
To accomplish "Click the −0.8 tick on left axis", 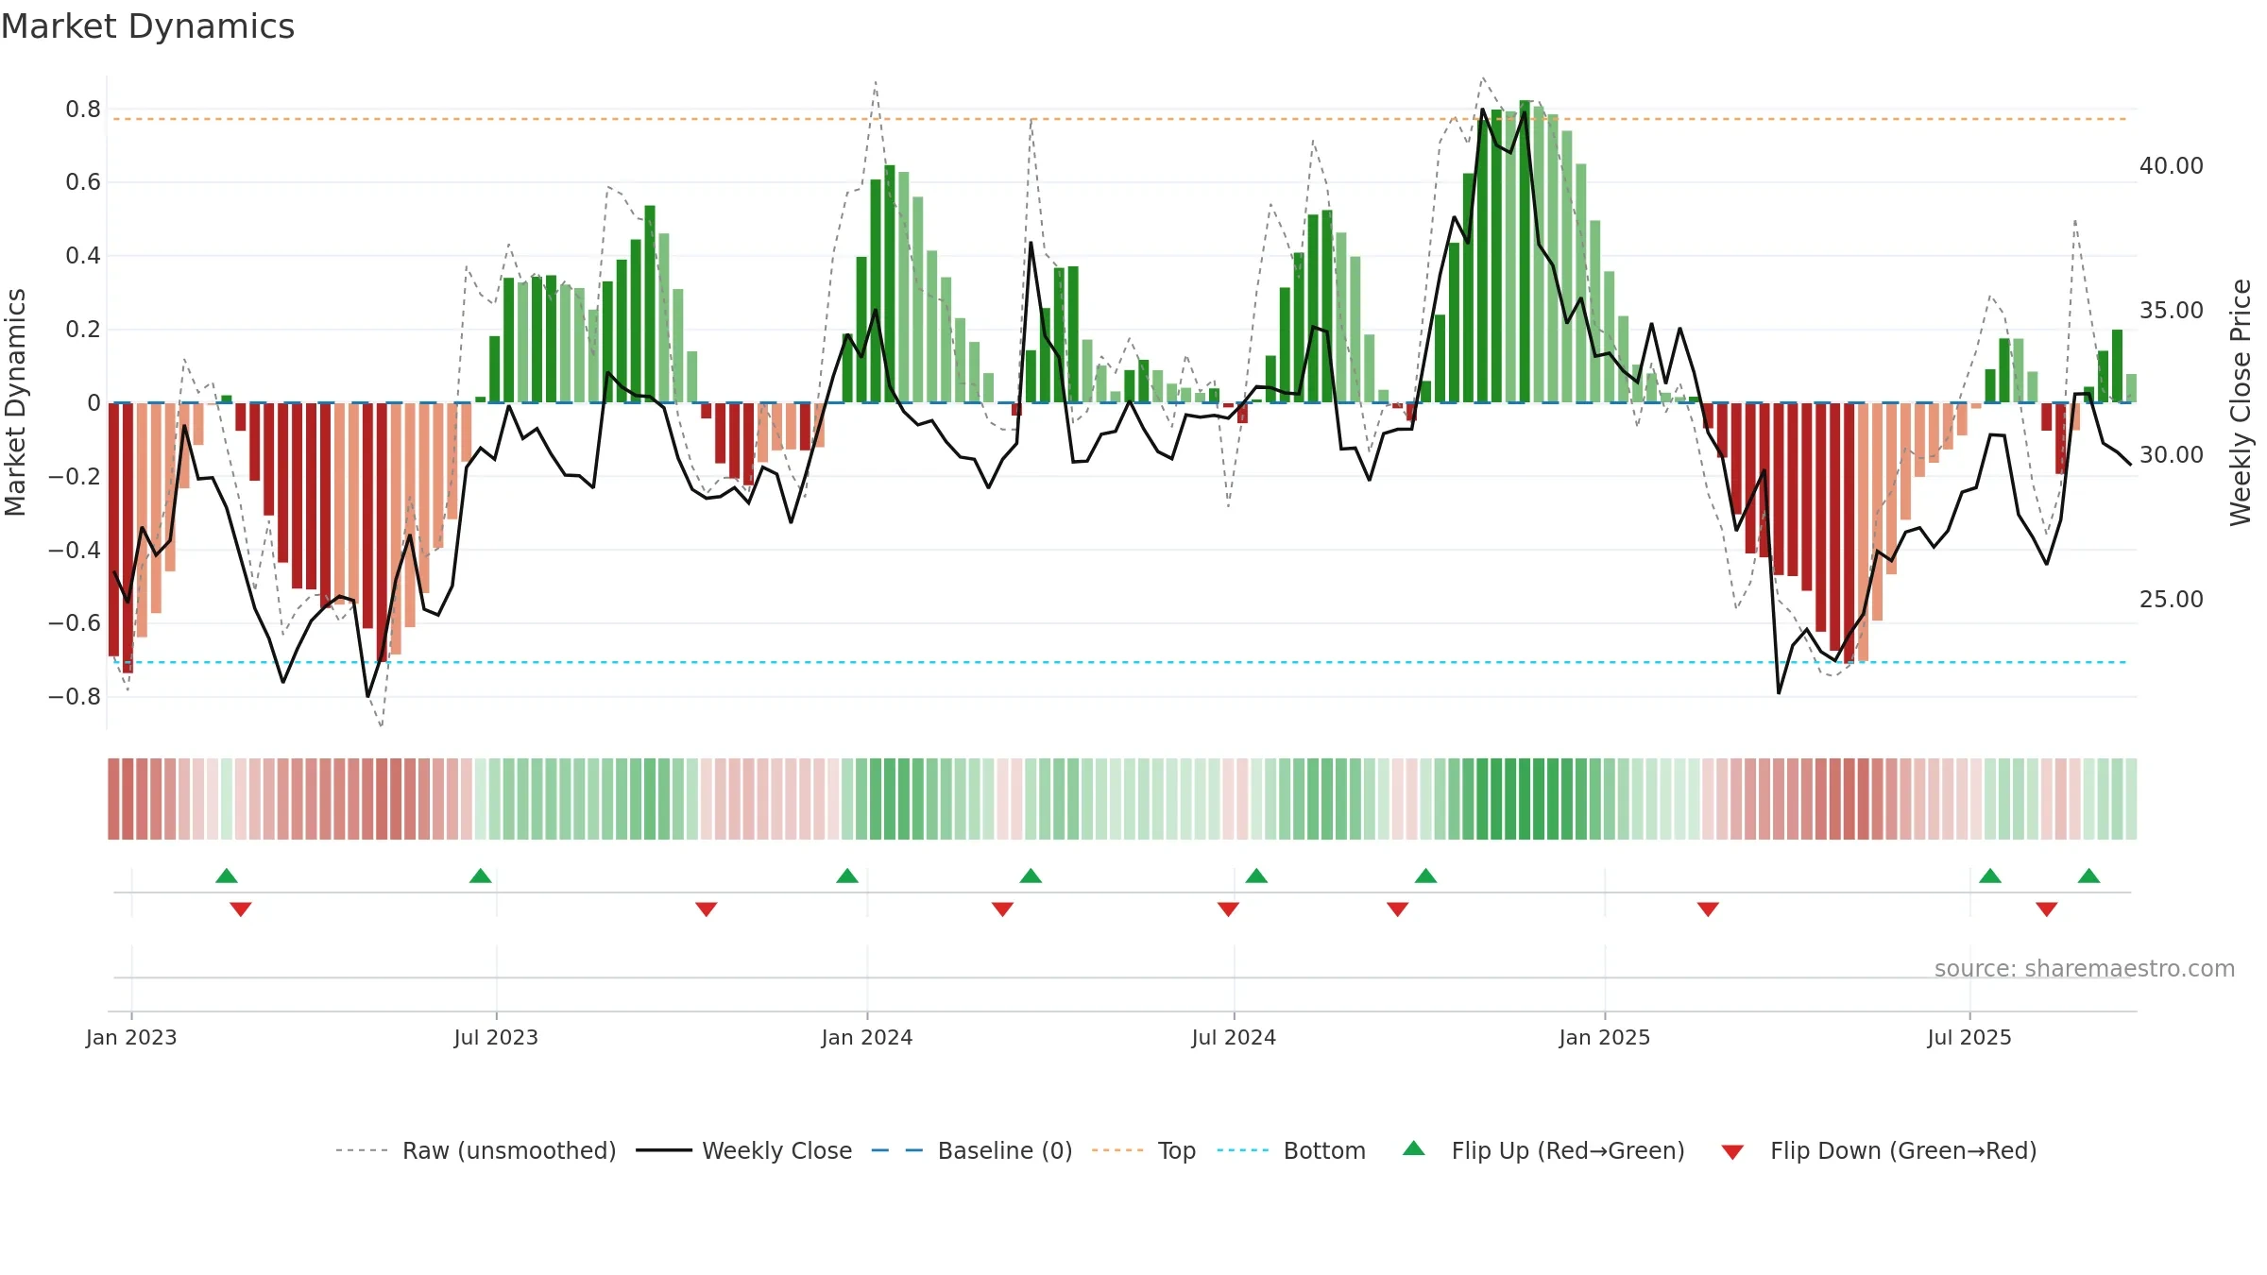I will [75, 696].
